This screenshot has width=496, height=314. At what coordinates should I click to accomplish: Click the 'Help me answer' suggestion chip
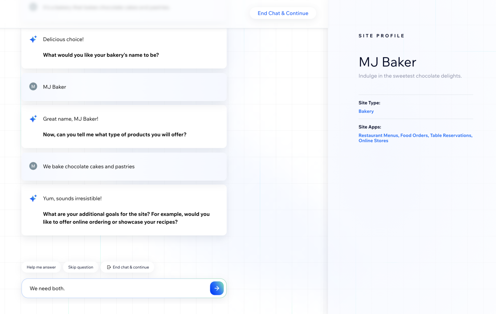[41, 267]
